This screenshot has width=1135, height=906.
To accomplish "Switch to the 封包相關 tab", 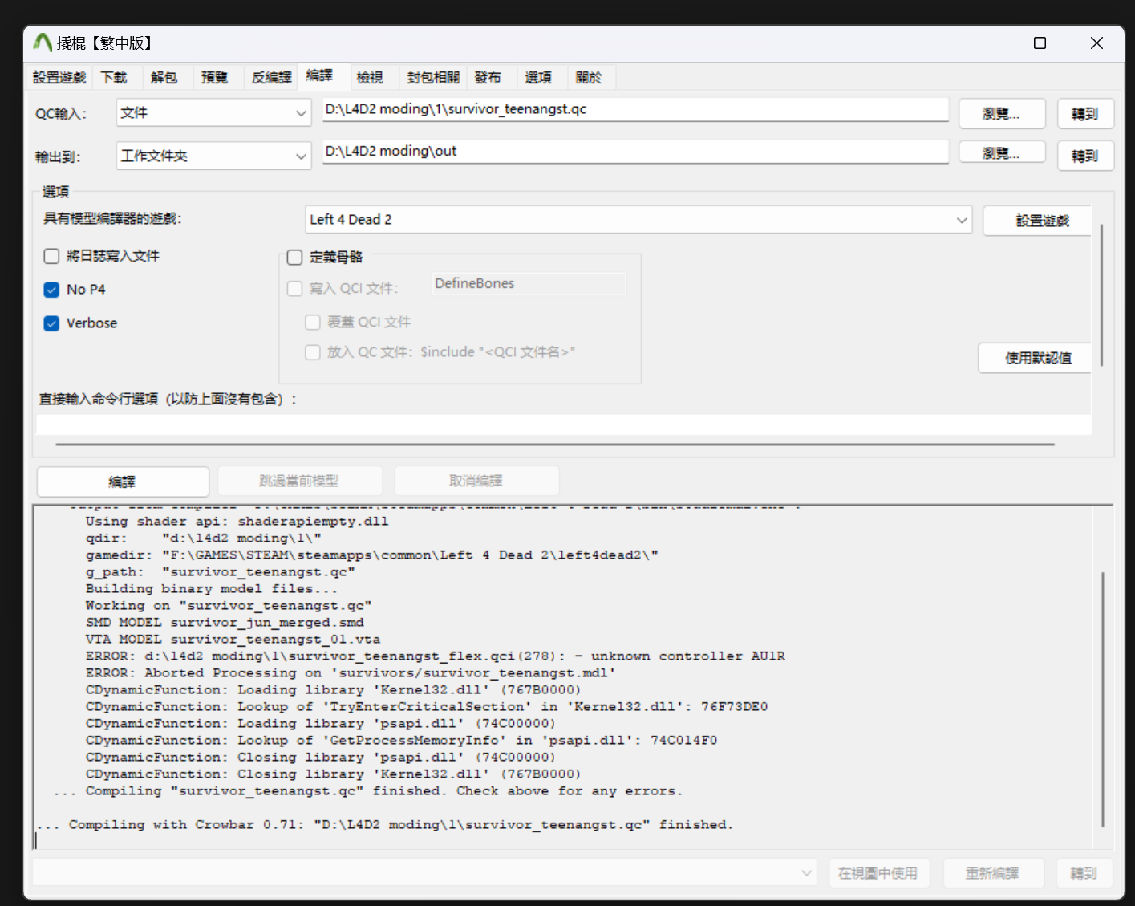I will point(433,78).
